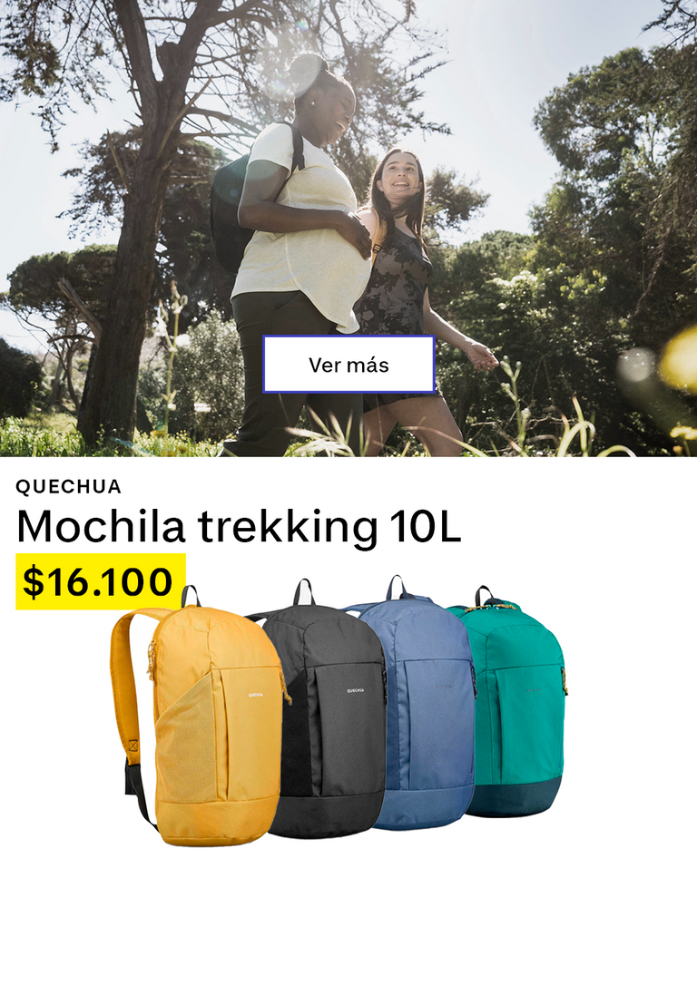Choose the yellow backpack image
Image resolution: width=697 pixels, height=1004 pixels.
[199, 717]
